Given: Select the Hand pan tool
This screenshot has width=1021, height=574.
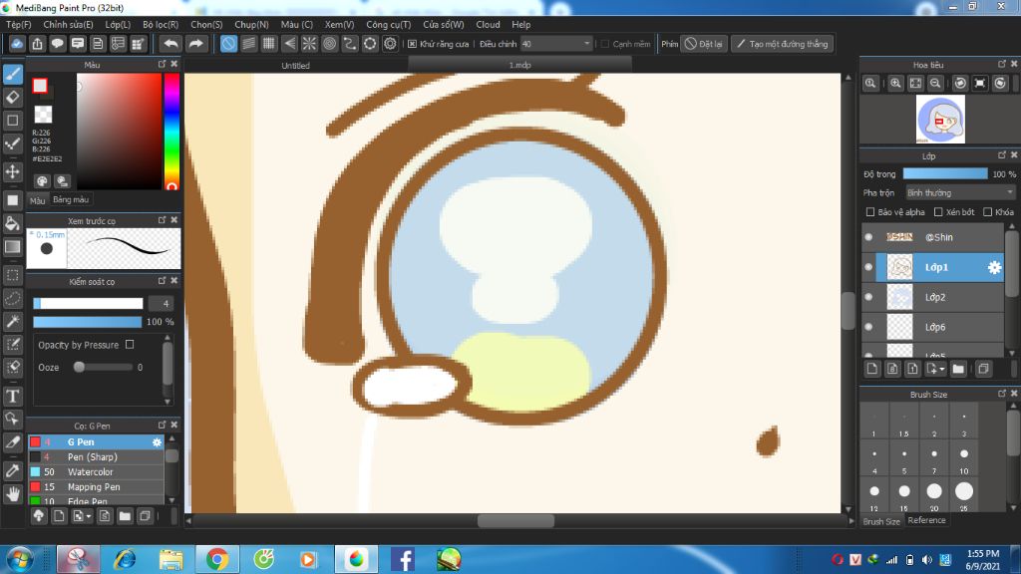Looking at the screenshot, I should pos(13,493).
